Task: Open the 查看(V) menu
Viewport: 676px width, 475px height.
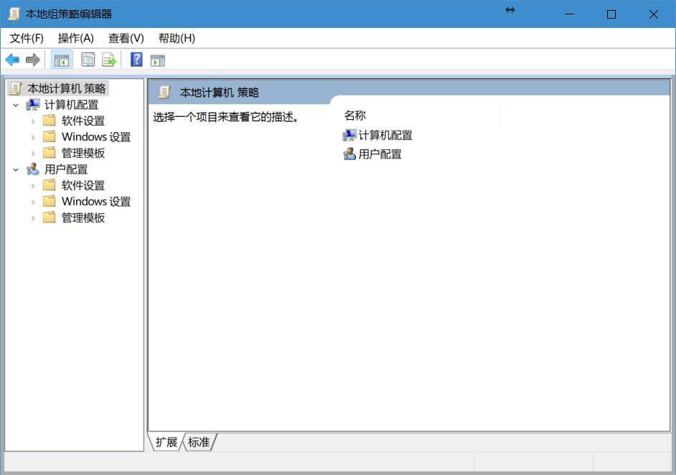Action: (126, 38)
